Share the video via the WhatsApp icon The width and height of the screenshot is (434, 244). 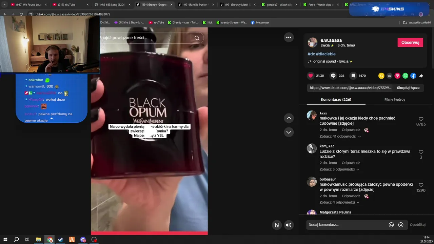point(405,76)
